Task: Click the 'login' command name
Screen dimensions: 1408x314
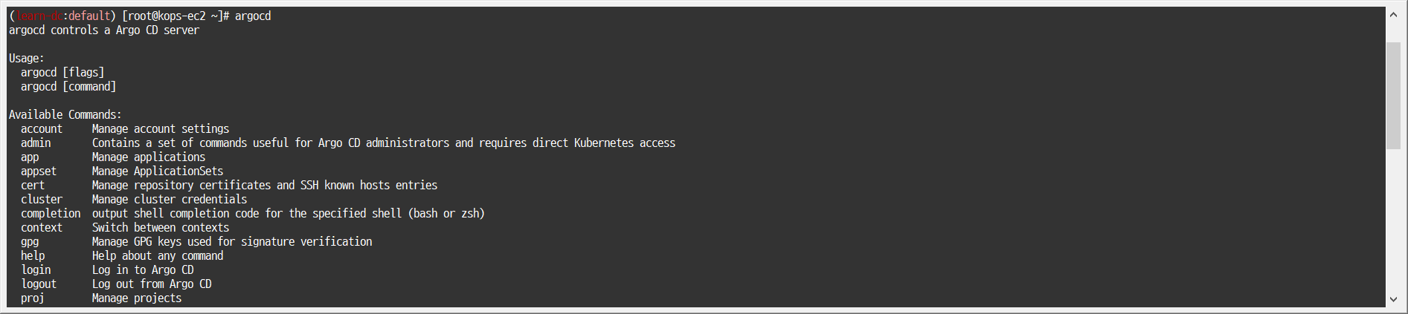Action: (36, 270)
